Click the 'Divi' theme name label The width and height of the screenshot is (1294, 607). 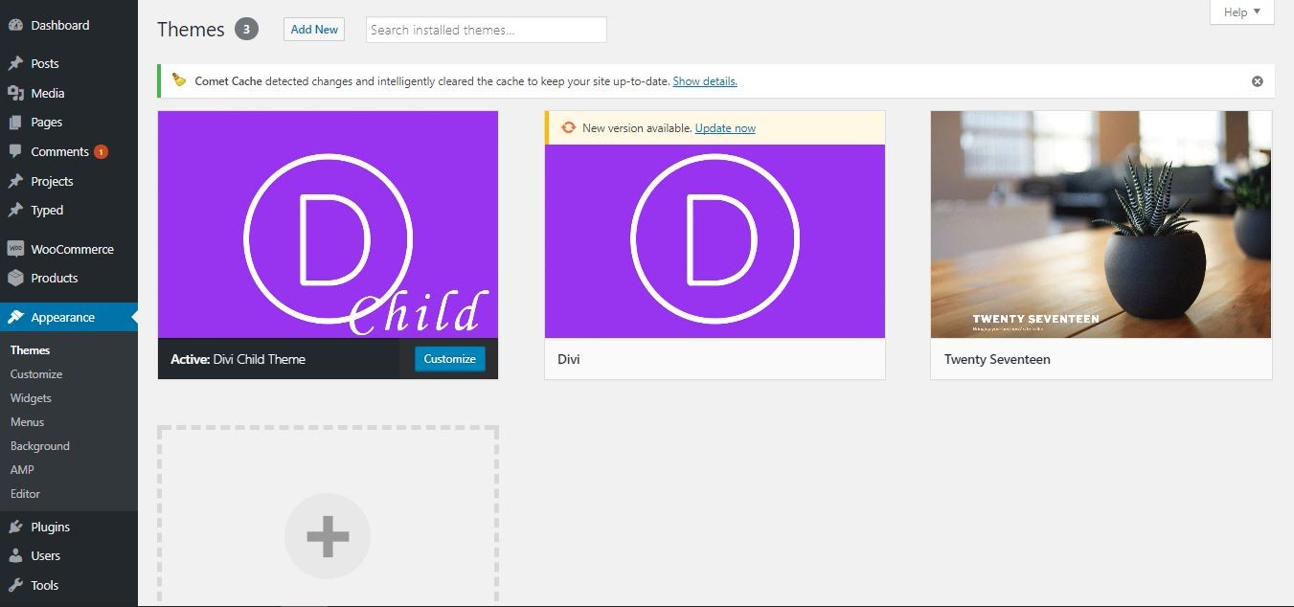(x=569, y=359)
